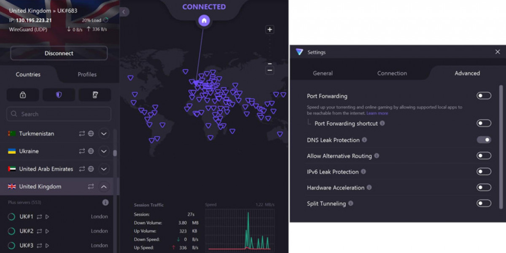Click the home icon on map

[x=204, y=20]
